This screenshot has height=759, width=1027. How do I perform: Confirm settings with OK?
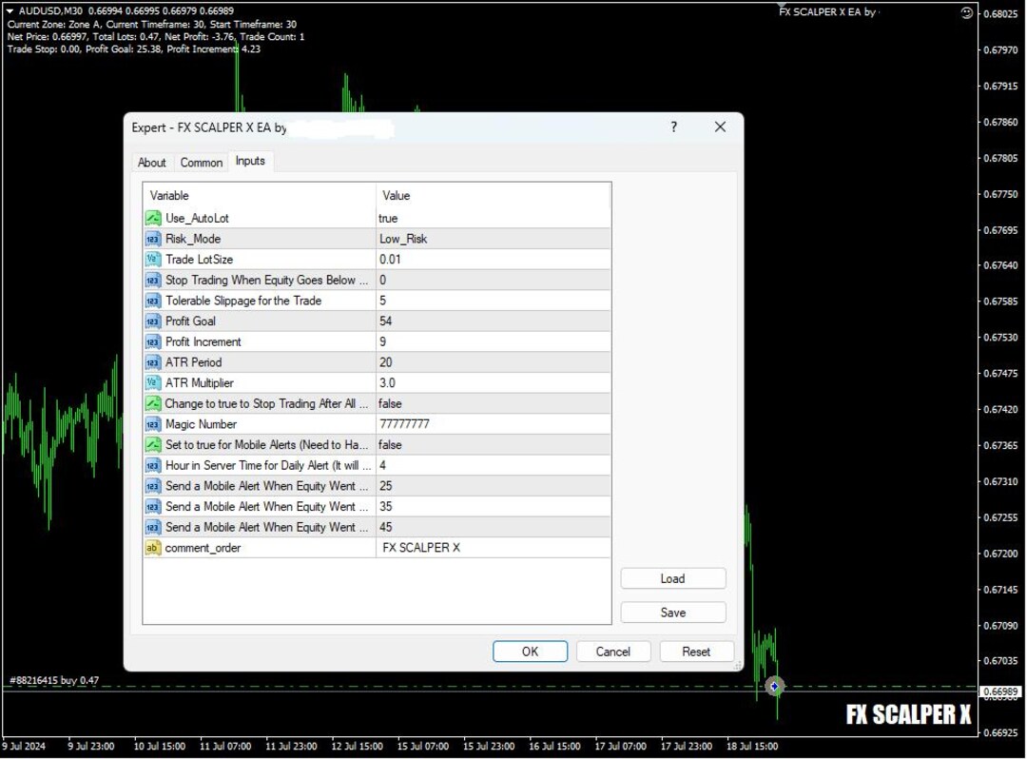(x=530, y=652)
